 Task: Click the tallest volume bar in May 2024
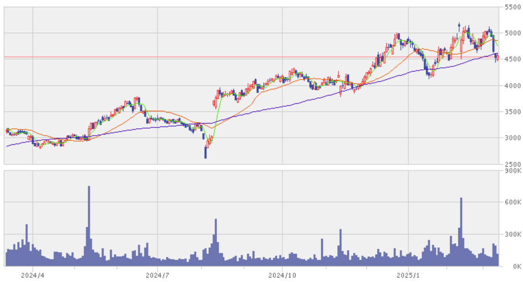(x=89, y=226)
